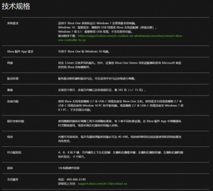The image size is (213, 191).
Task: Click the 质保 specification label
Action: click(x=10, y=168)
